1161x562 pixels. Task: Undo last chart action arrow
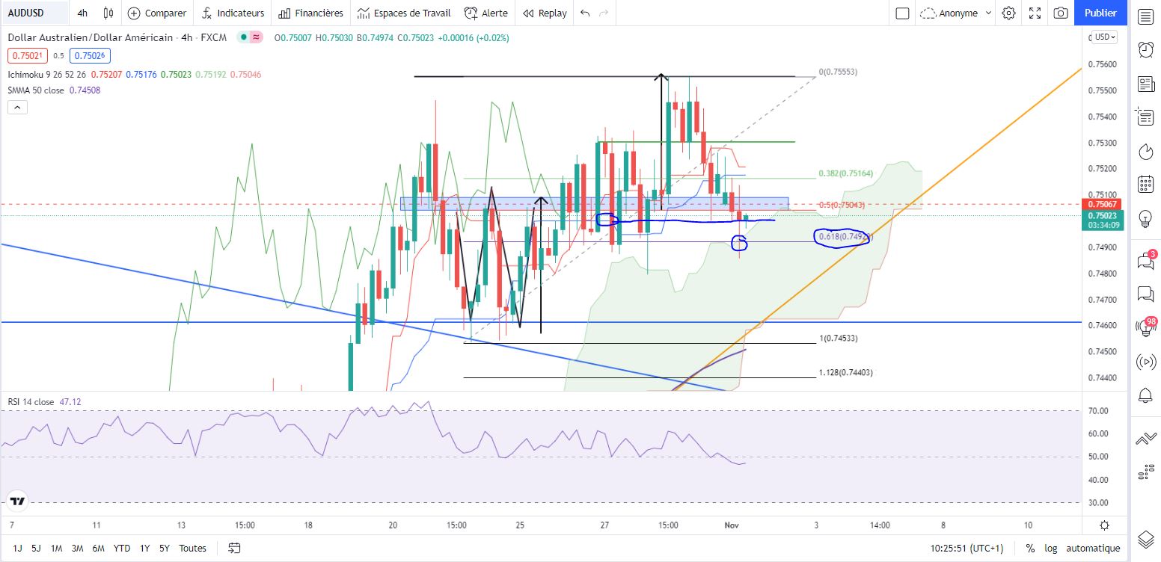click(x=585, y=13)
